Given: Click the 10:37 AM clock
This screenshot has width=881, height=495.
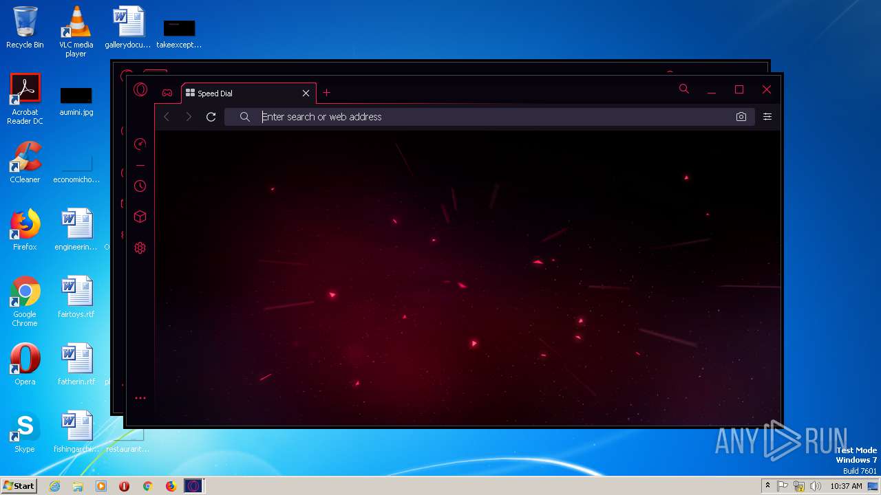Looking at the screenshot, I should [x=846, y=486].
